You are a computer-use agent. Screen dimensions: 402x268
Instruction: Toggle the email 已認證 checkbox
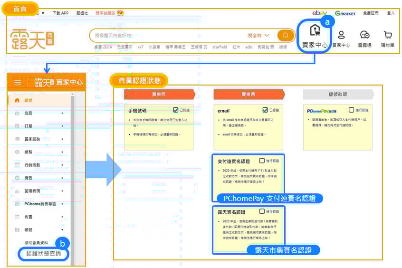265,110
